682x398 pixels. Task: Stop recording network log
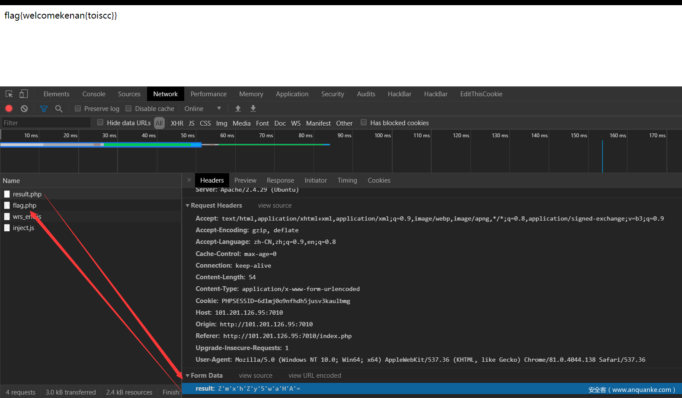pos(9,109)
